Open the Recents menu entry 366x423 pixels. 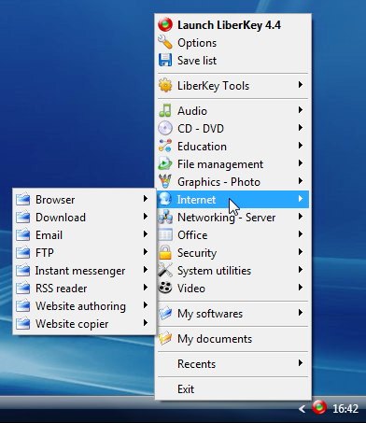[232, 364]
